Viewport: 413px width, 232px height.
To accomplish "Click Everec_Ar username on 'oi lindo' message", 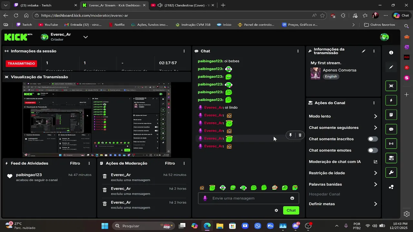I will point(214,107).
